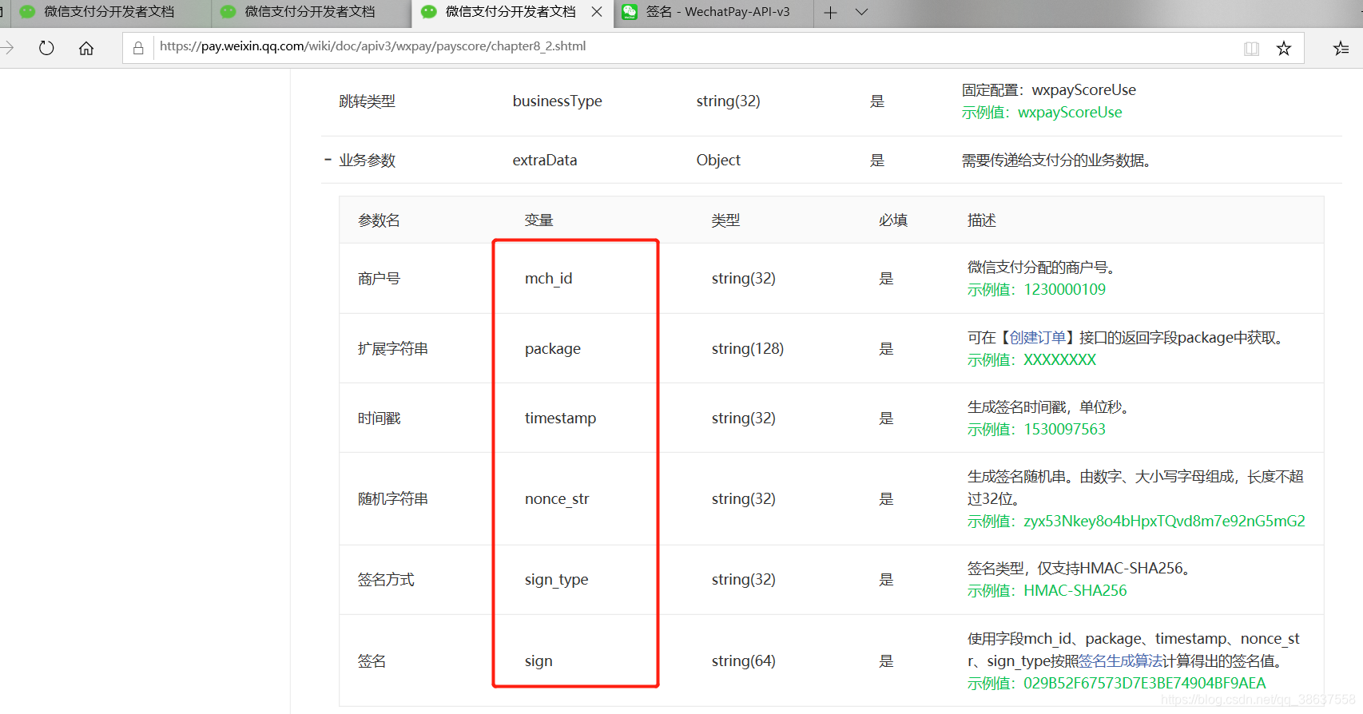Go to browser home page icon
Viewport: 1363px width, 714px height.
[x=86, y=48]
